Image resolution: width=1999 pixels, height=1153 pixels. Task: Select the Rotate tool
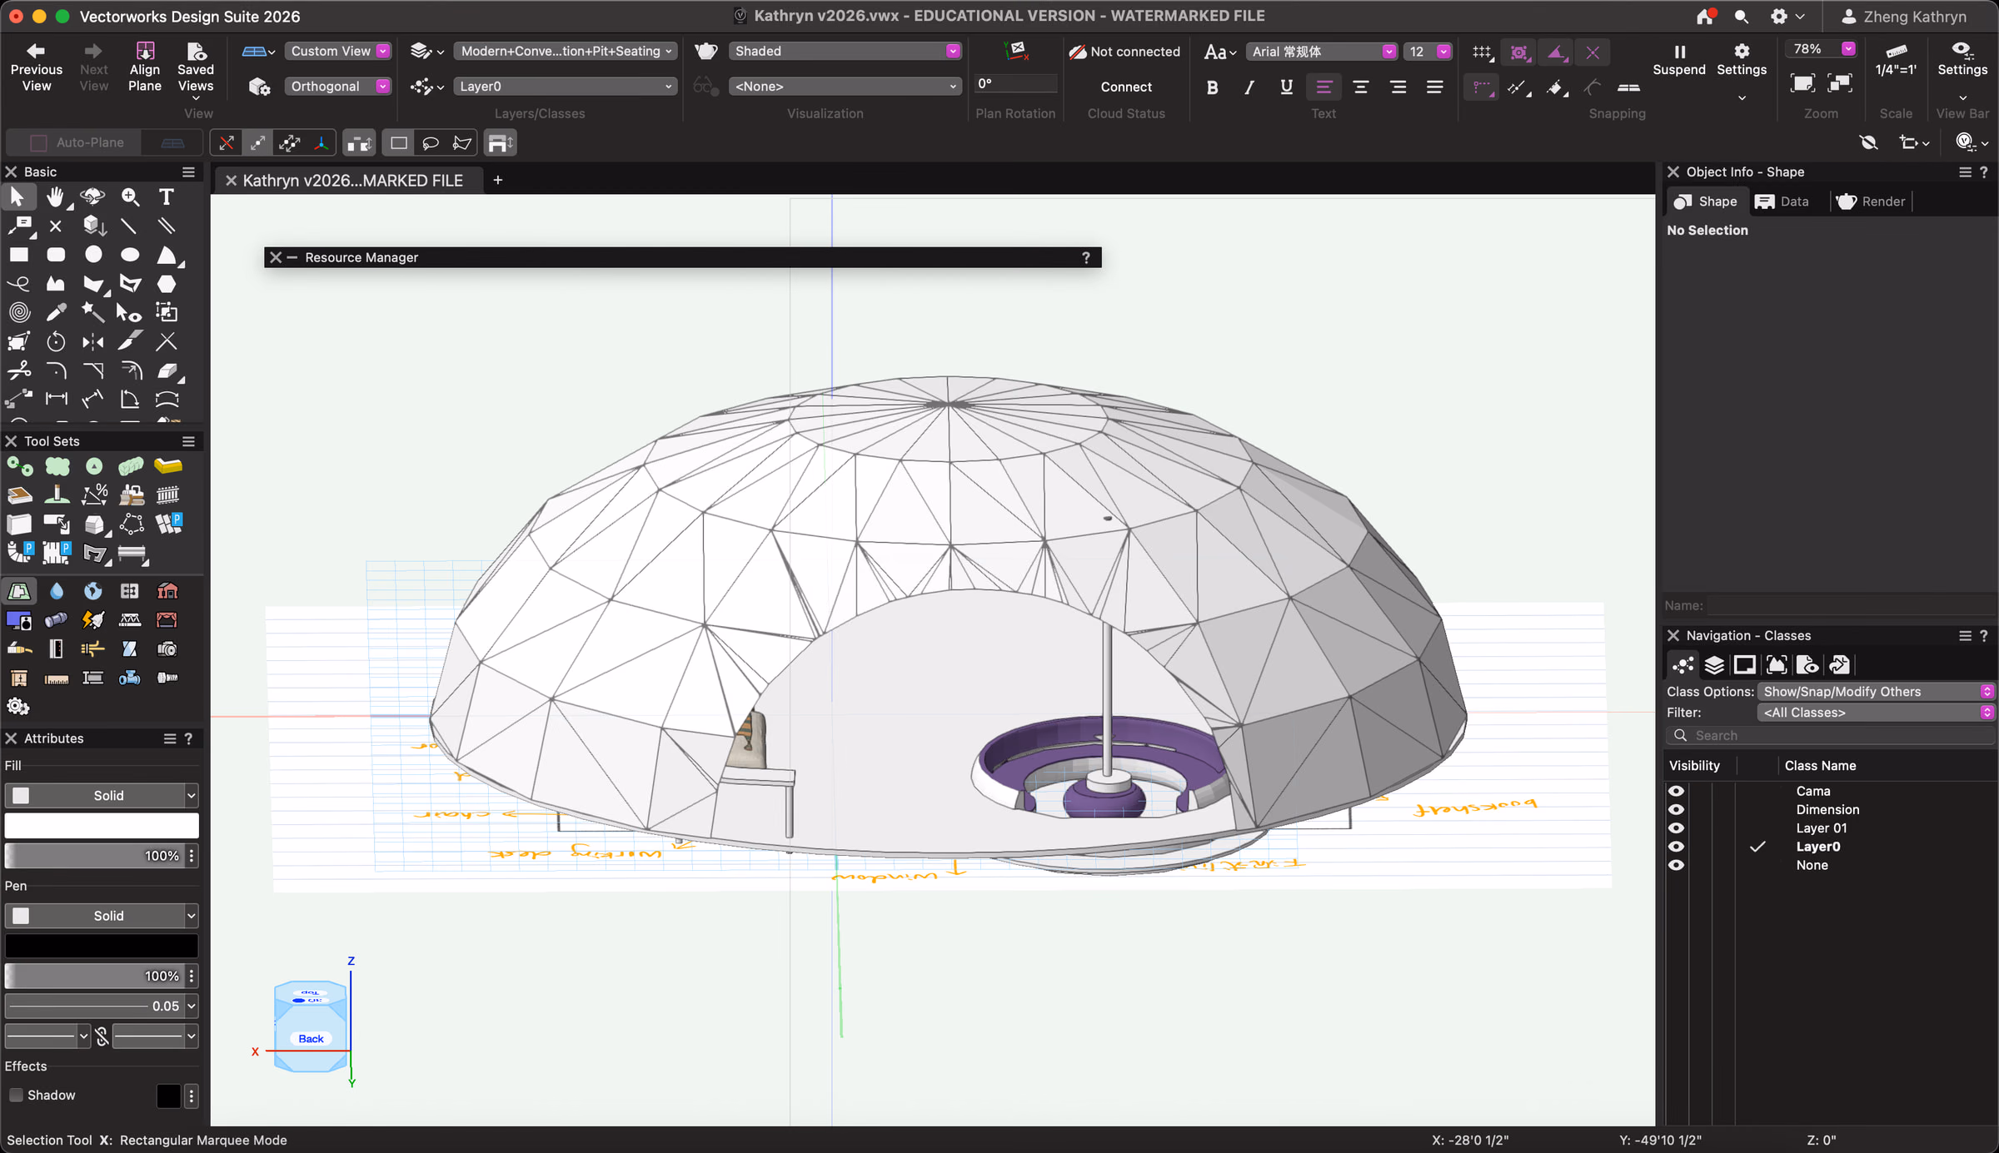pos(56,341)
